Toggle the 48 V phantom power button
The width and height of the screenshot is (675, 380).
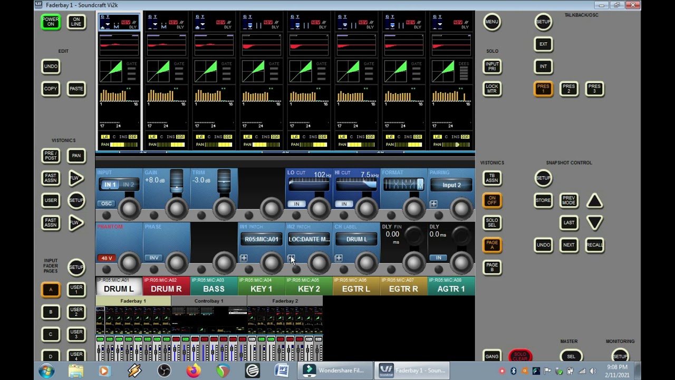coord(107,258)
